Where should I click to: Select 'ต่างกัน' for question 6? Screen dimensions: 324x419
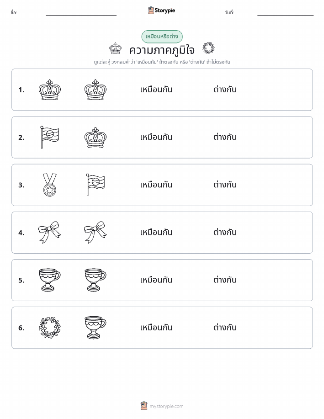click(225, 327)
